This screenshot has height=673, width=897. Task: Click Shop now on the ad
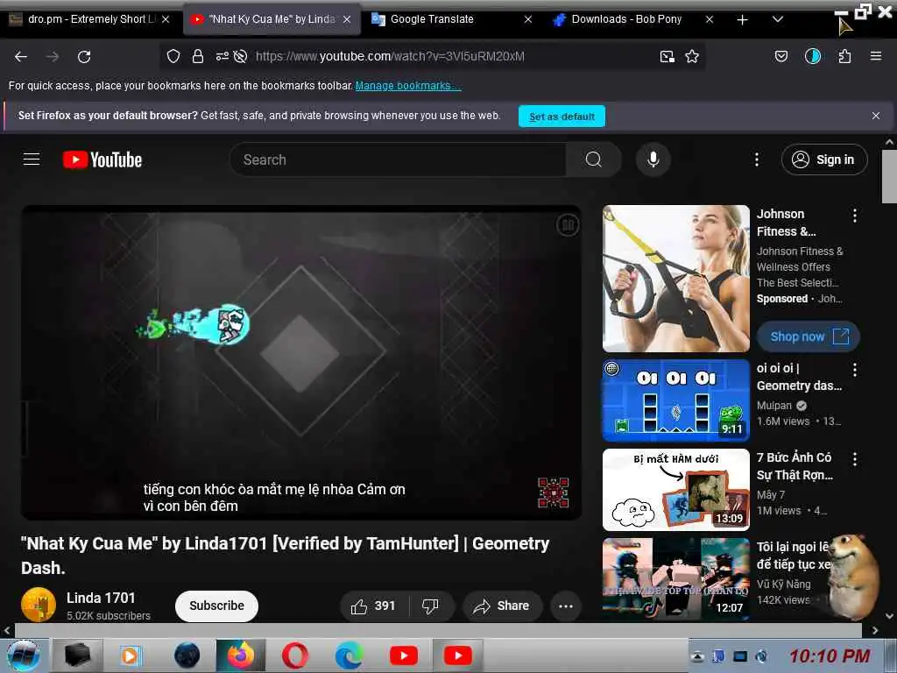(x=809, y=336)
